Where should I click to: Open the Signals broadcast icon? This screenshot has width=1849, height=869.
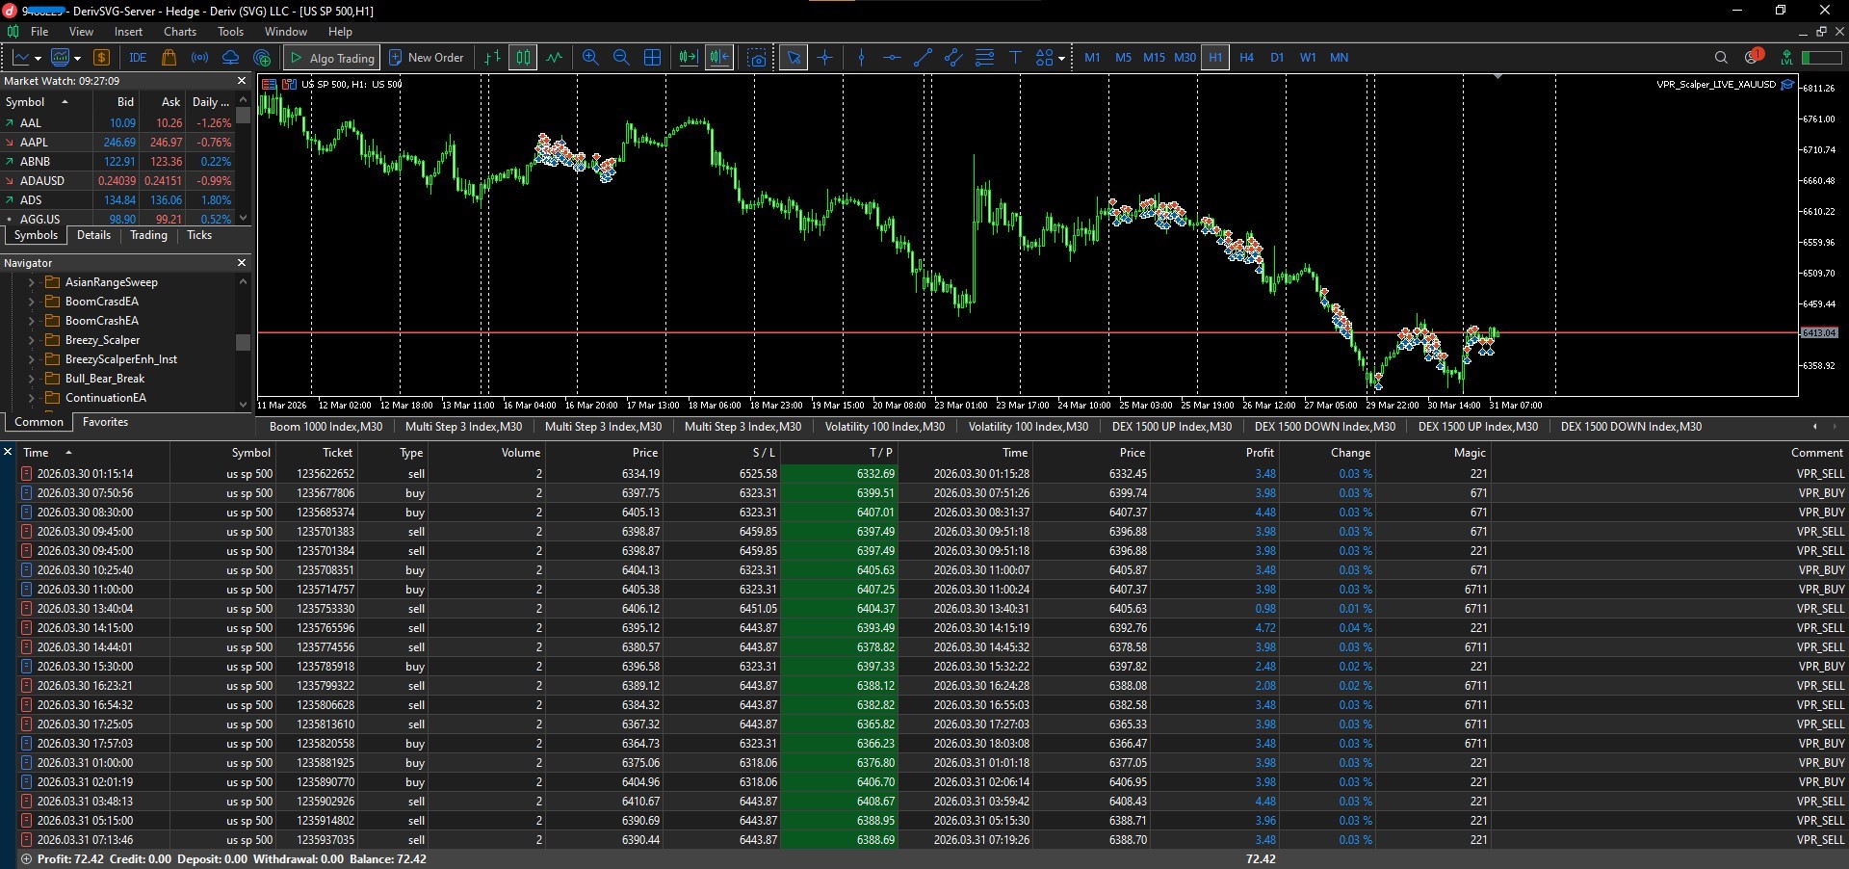[199, 58]
